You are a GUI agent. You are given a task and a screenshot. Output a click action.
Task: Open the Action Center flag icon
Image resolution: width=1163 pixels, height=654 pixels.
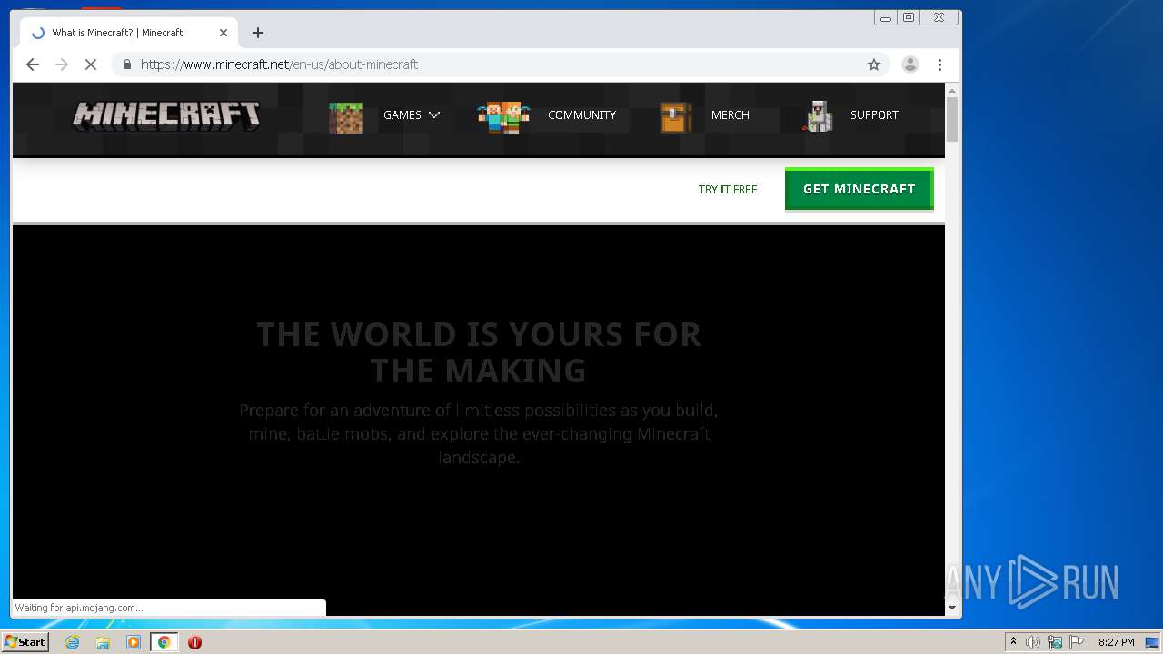tap(1076, 642)
